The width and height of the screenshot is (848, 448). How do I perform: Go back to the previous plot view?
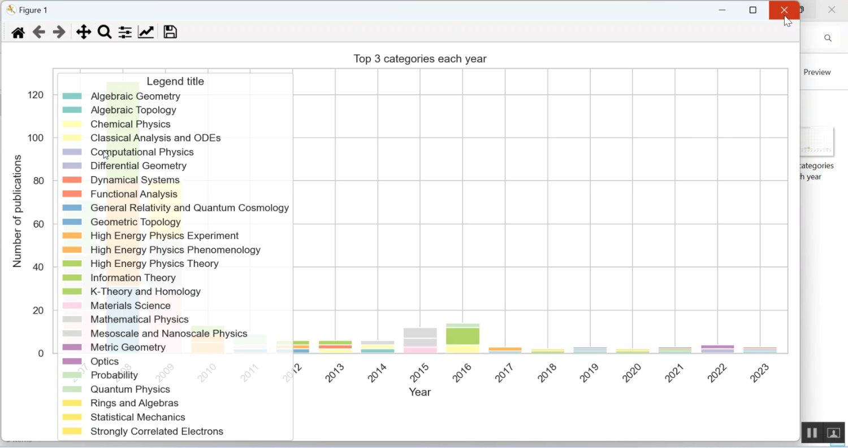click(x=38, y=32)
